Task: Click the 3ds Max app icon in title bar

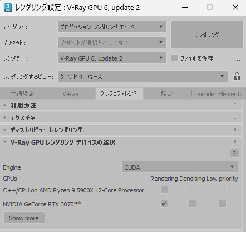Action: click(x=8, y=8)
